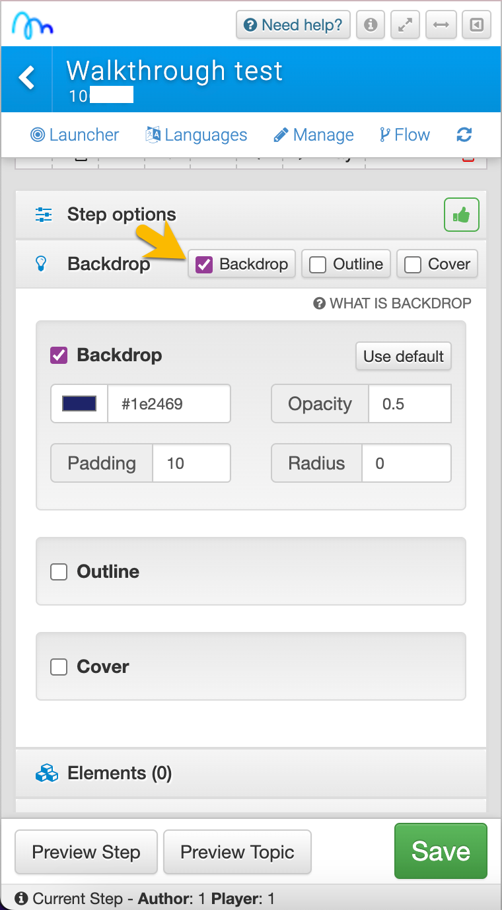Click the horizontal resize arrows icon
The height and width of the screenshot is (910, 502).
coord(441,25)
